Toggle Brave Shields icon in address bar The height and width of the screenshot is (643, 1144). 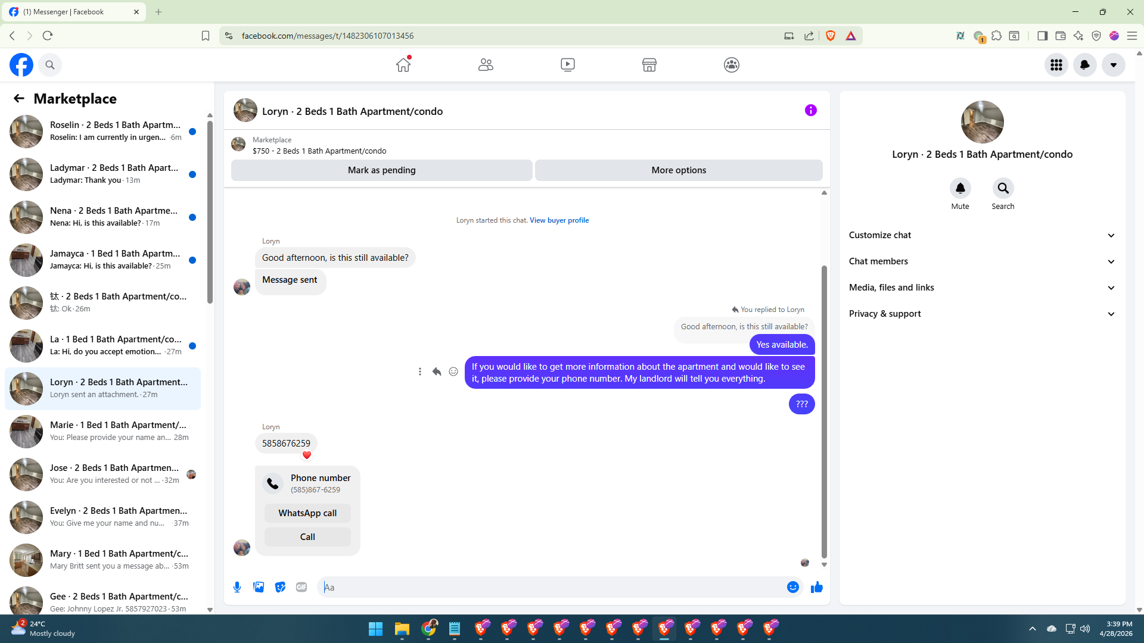point(831,36)
